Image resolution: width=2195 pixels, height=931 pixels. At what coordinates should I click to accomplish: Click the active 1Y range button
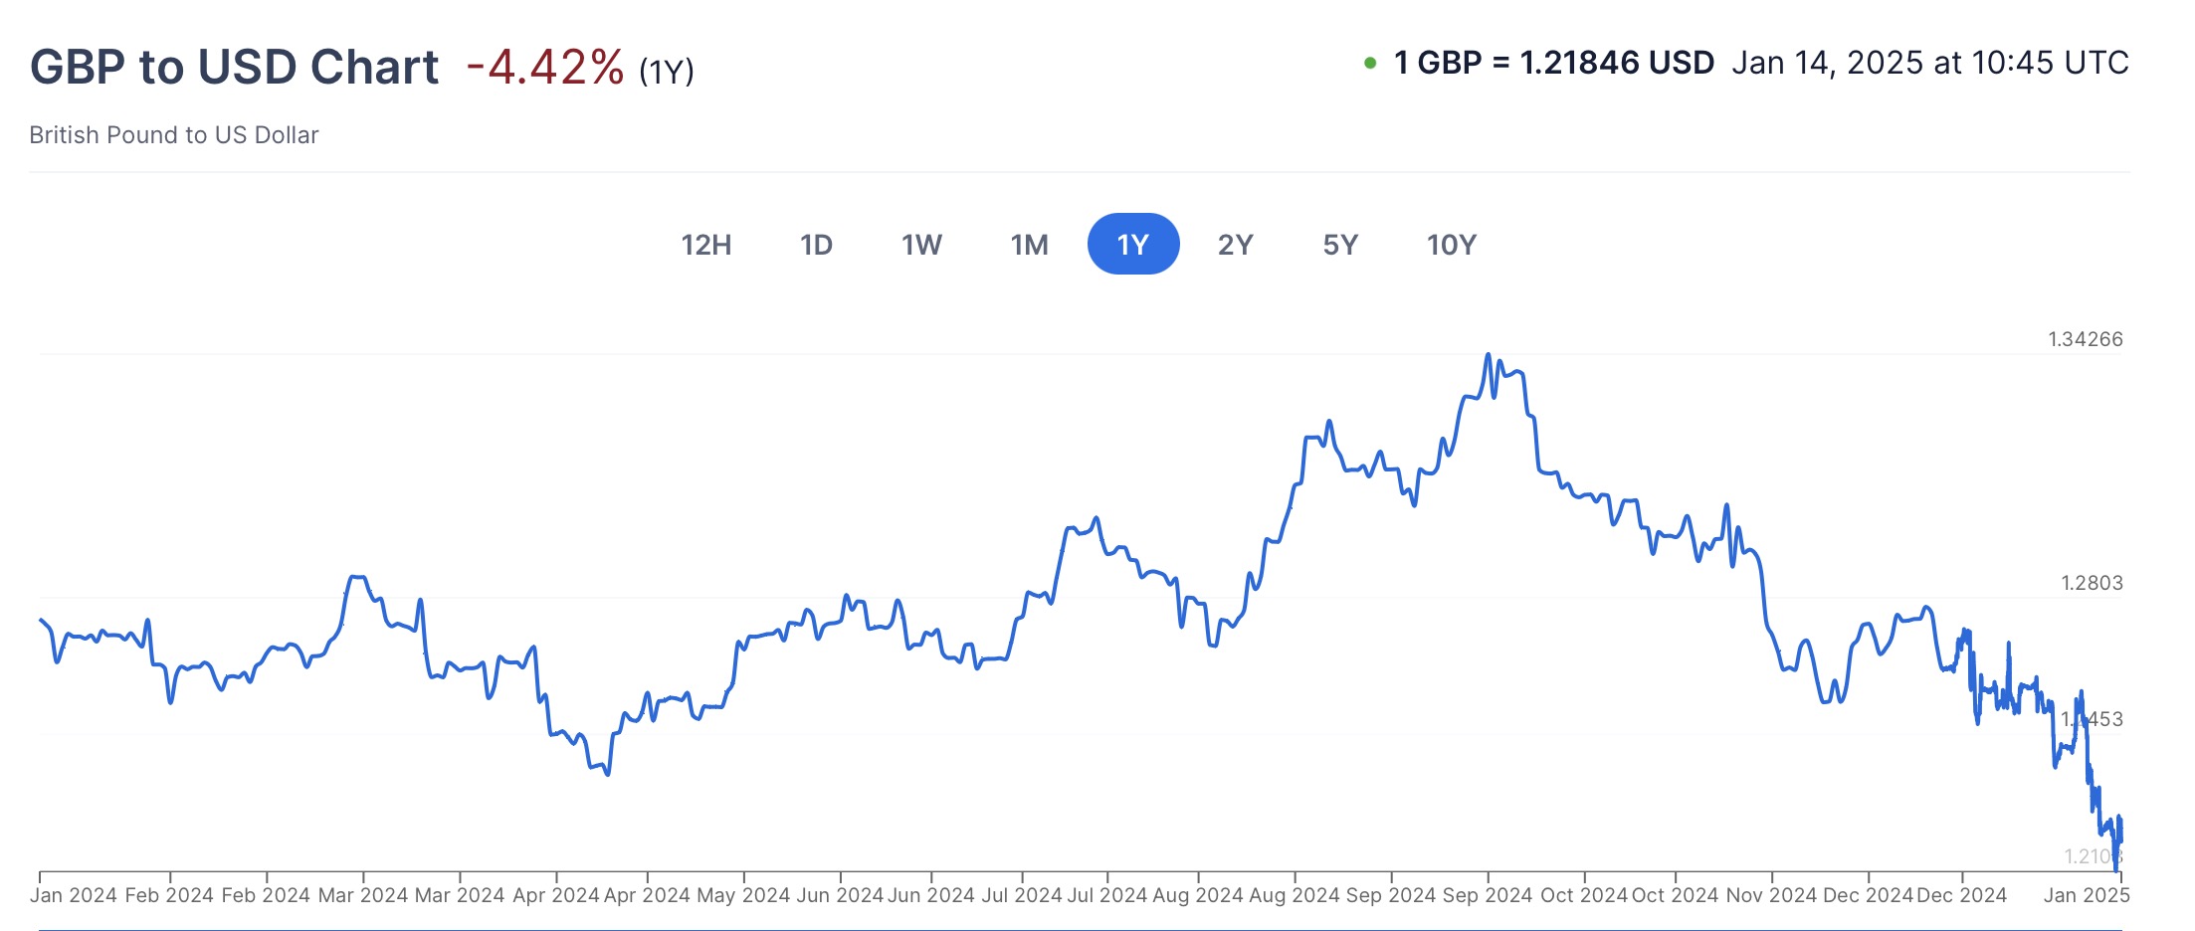click(1133, 245)
